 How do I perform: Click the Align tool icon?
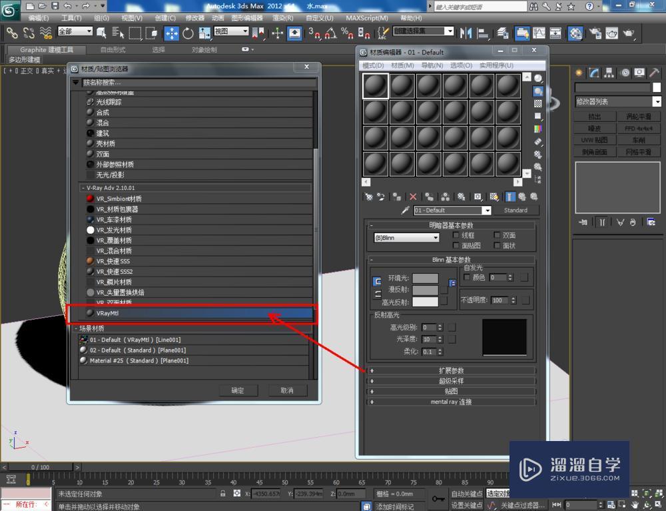[x=483, y=33]
